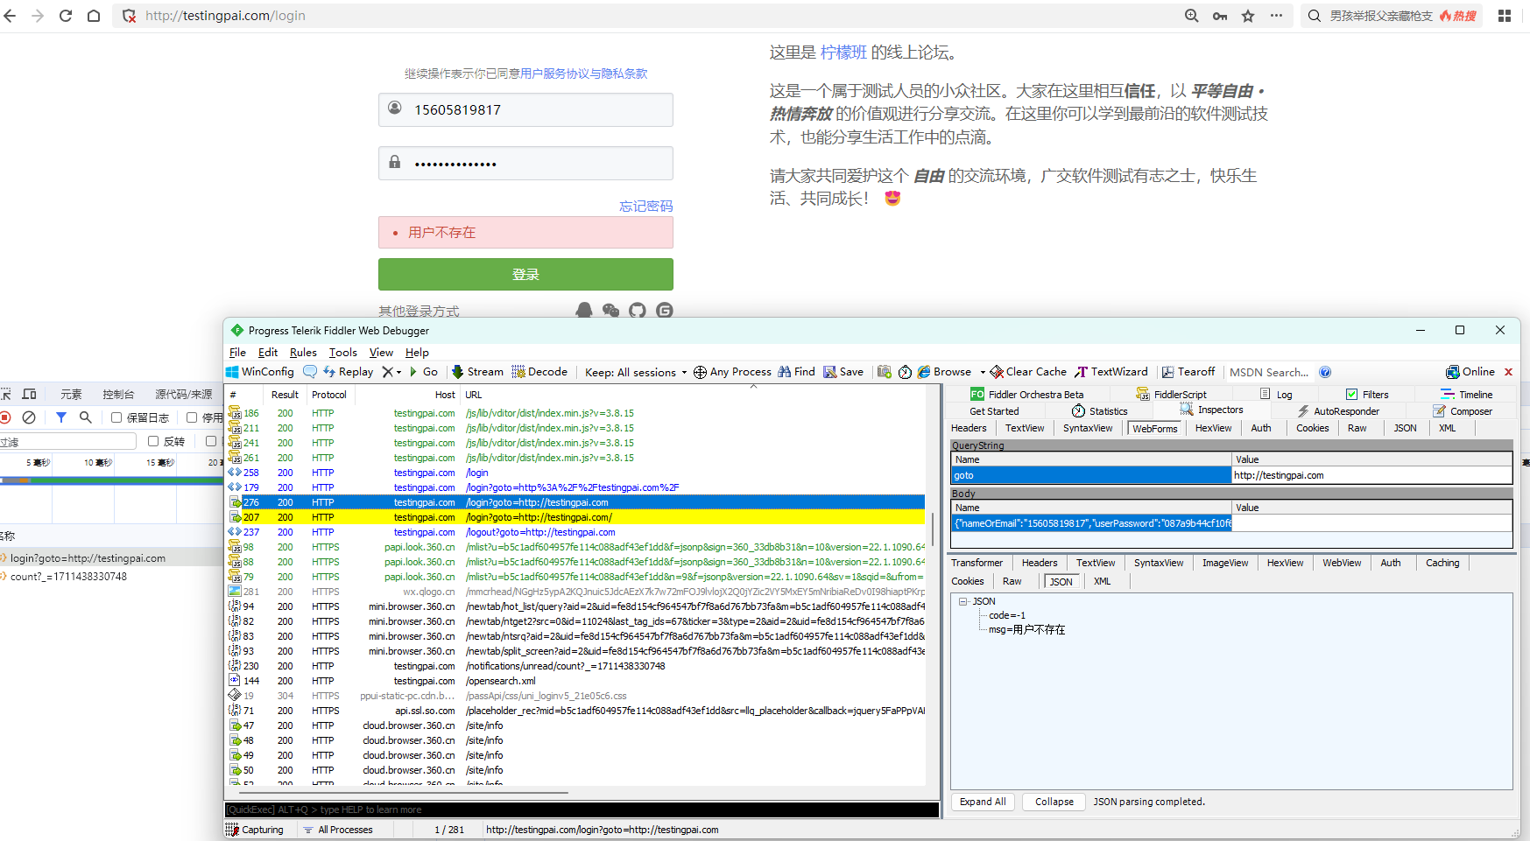Click Replay in the Fiddler toolbar
The height and width of the screenshot is (841, 1530).
coord(349,372)
